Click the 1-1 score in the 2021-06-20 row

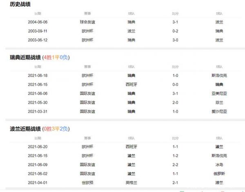(x=175, y=147)
